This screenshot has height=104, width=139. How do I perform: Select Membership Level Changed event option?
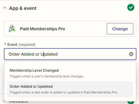tap(70, 73)
